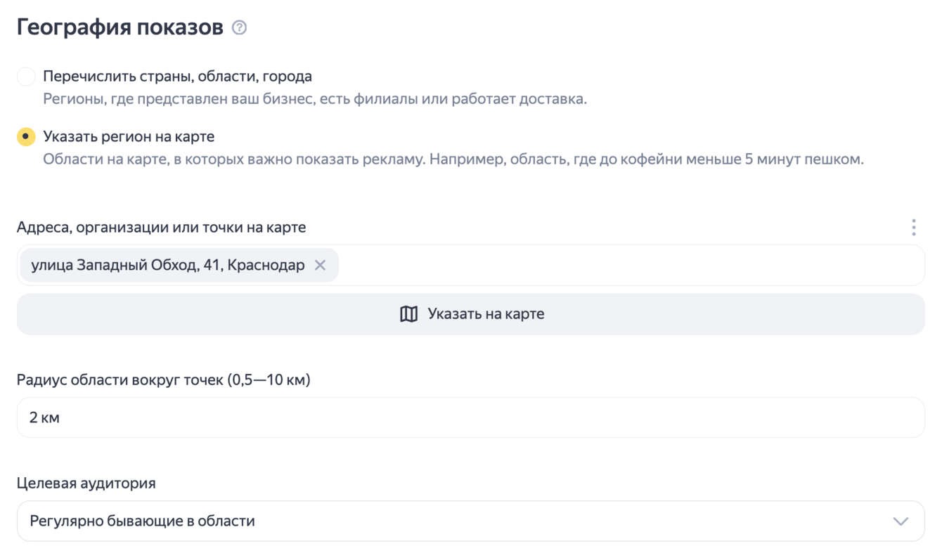Click the map icon in the map button

pos(408,314)
